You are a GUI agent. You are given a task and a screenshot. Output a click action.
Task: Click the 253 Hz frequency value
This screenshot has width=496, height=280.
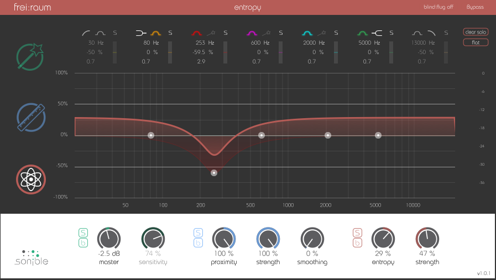(x=205, y=43)
